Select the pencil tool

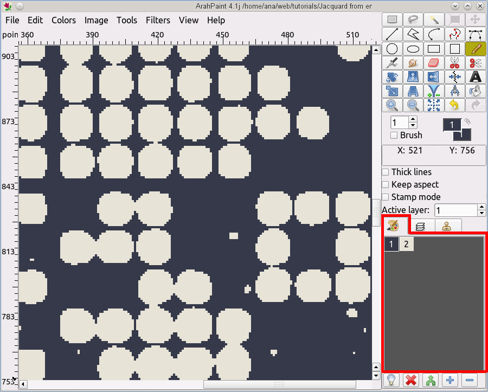click(x=476, y=49)
